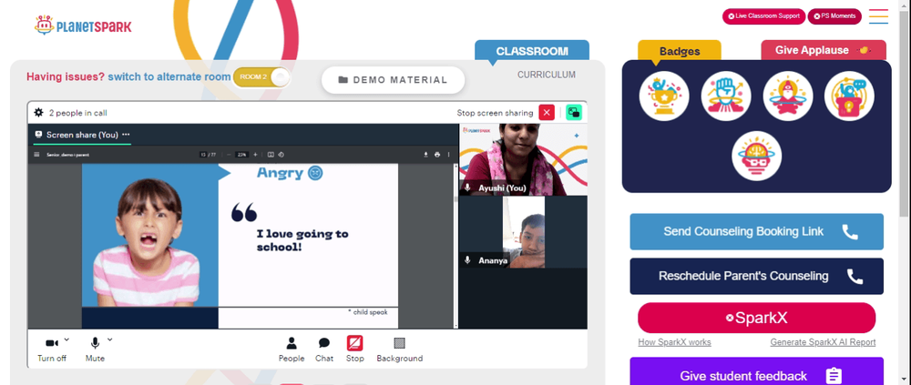Select the Give Applause tab
Viewport: 911px width, 385px height.
pos(824,50)
